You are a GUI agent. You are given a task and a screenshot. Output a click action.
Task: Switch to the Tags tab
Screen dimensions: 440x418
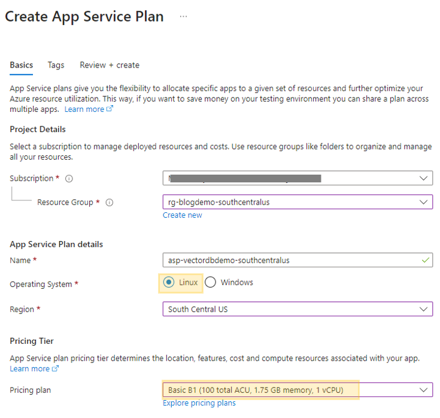56,65
